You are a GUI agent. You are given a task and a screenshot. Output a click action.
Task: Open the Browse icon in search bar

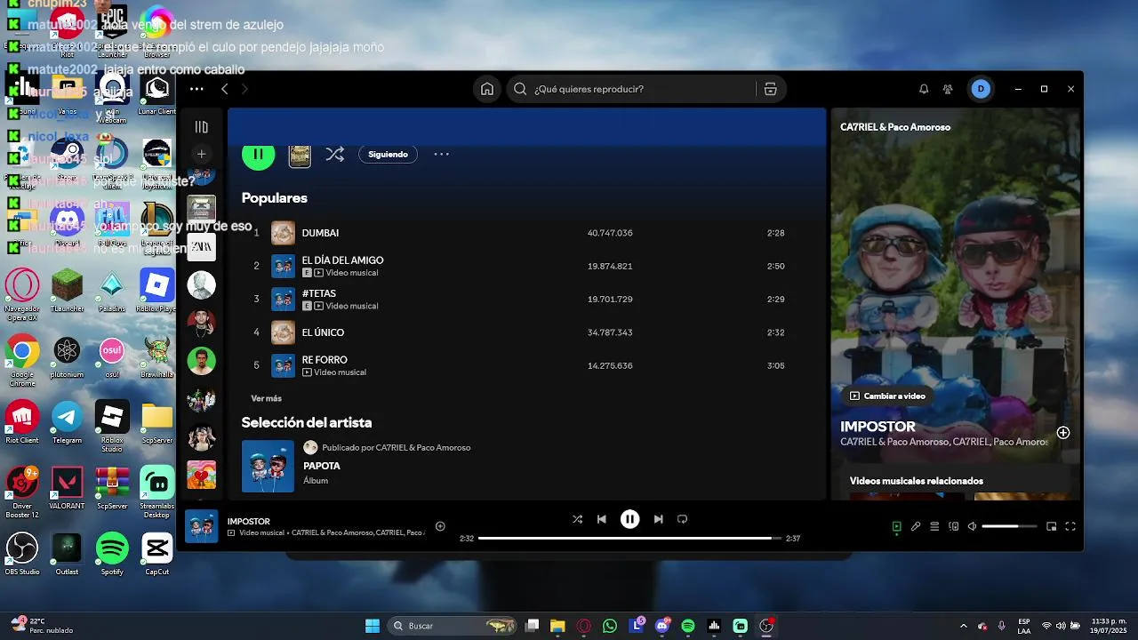[771, 89]
